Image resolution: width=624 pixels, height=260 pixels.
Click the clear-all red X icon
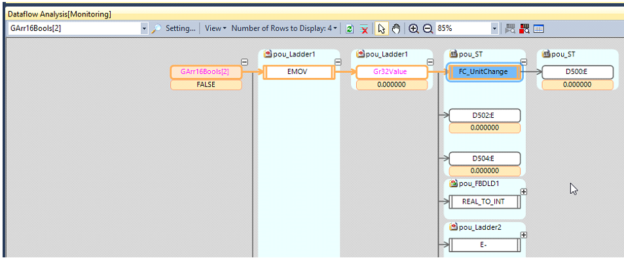[364, 29]
